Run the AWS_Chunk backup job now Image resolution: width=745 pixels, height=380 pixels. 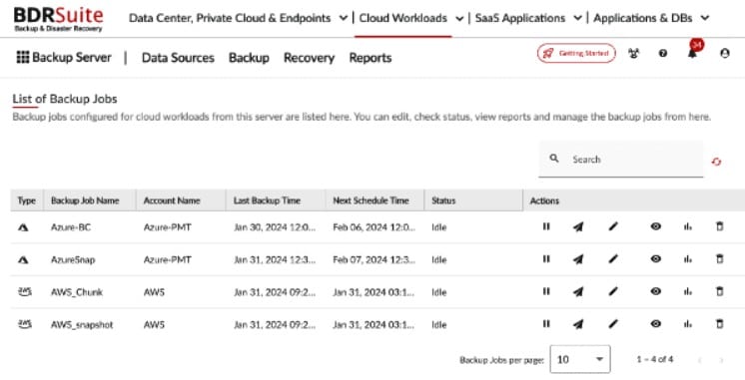coord(578,292)
